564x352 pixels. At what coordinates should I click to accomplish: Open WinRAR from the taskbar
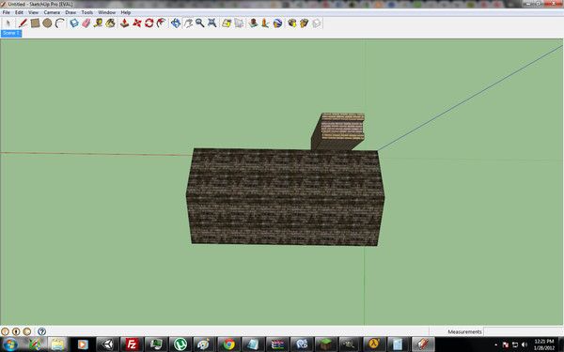click(x=277, y=344)
